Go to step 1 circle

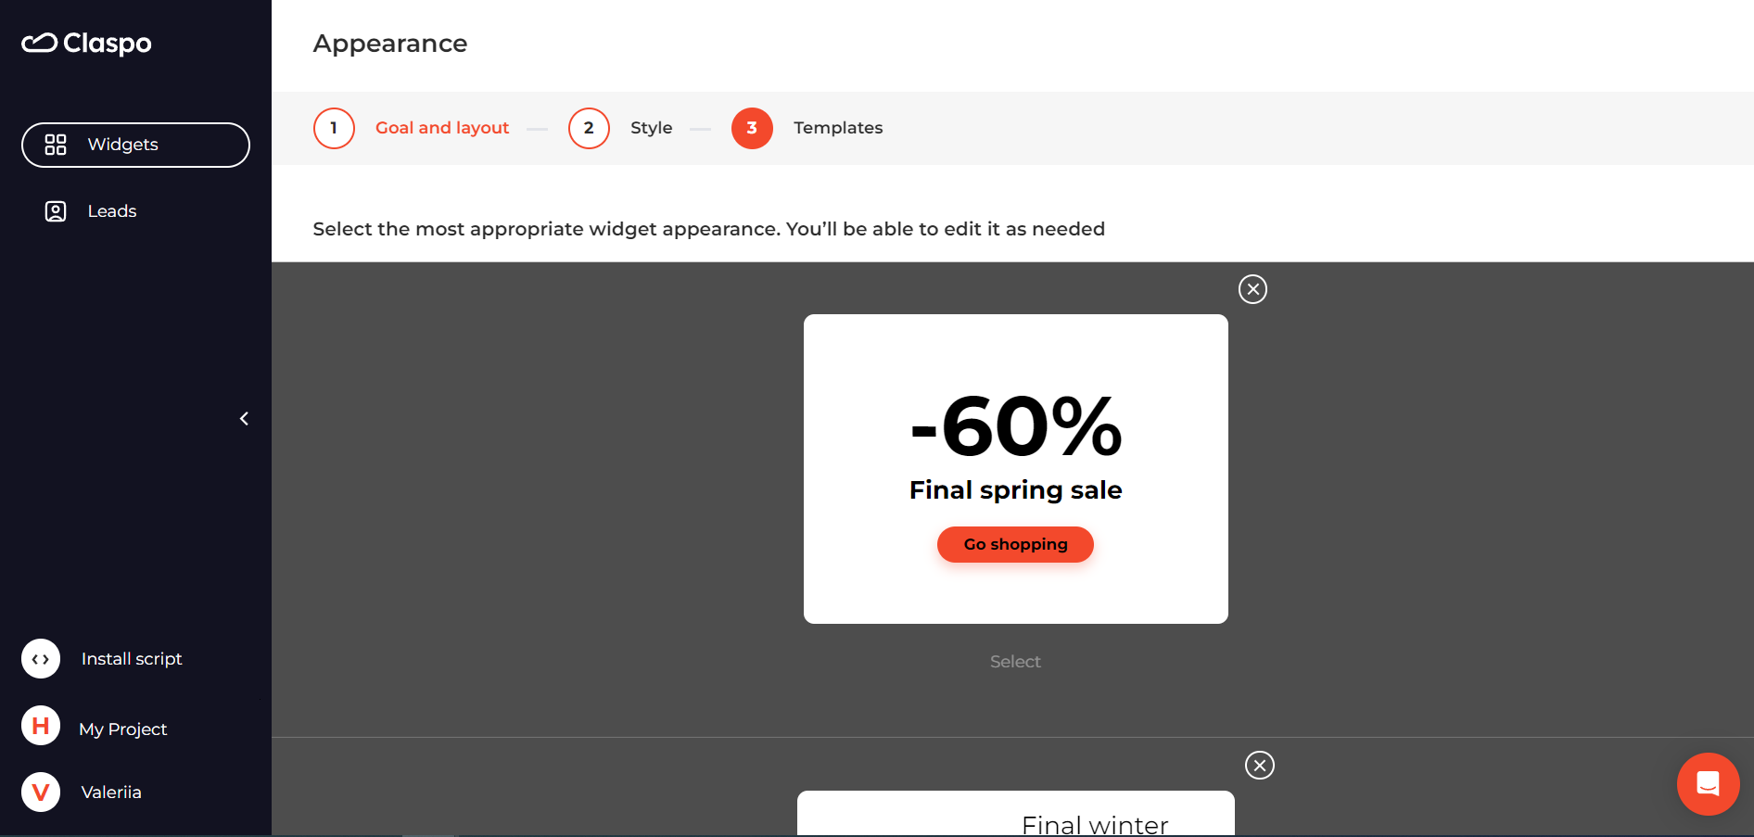point(334,128)
